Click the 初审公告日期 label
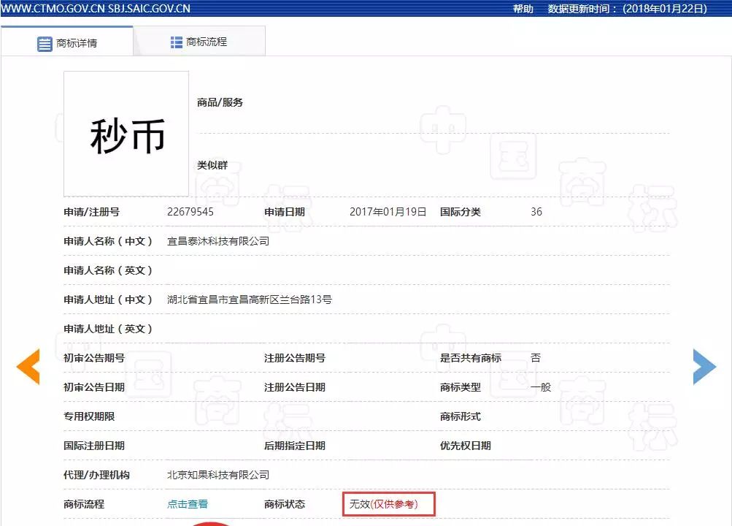The image size is (732, 526). 94,387
